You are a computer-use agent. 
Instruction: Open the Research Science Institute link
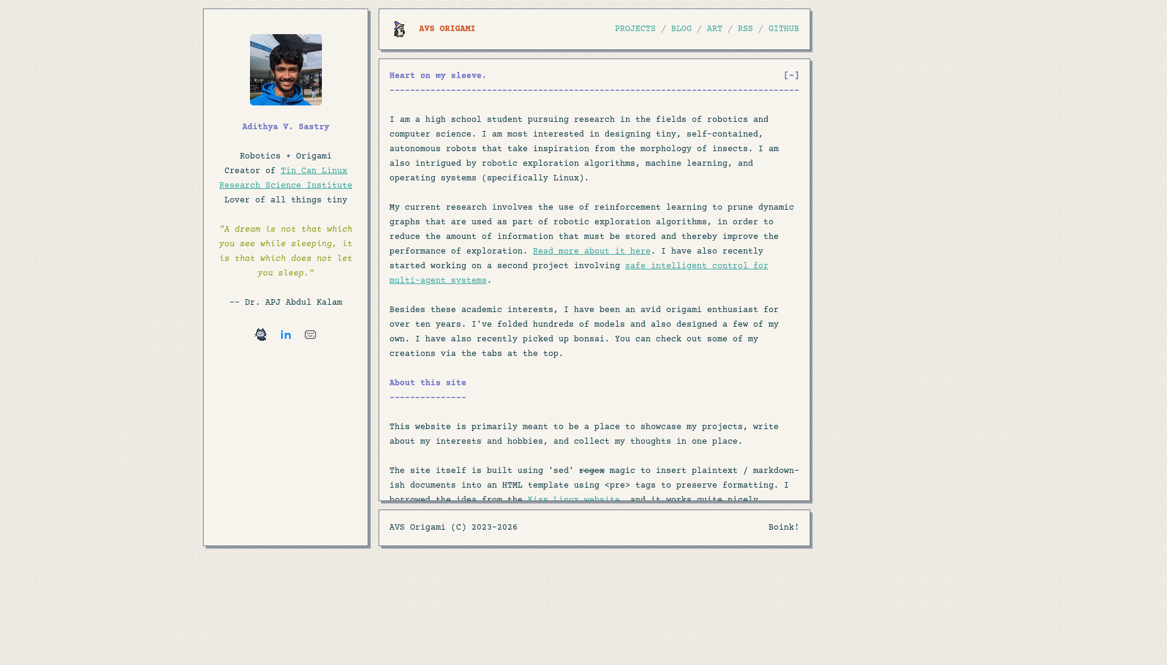pyautogui.click(x=286, y=186)
